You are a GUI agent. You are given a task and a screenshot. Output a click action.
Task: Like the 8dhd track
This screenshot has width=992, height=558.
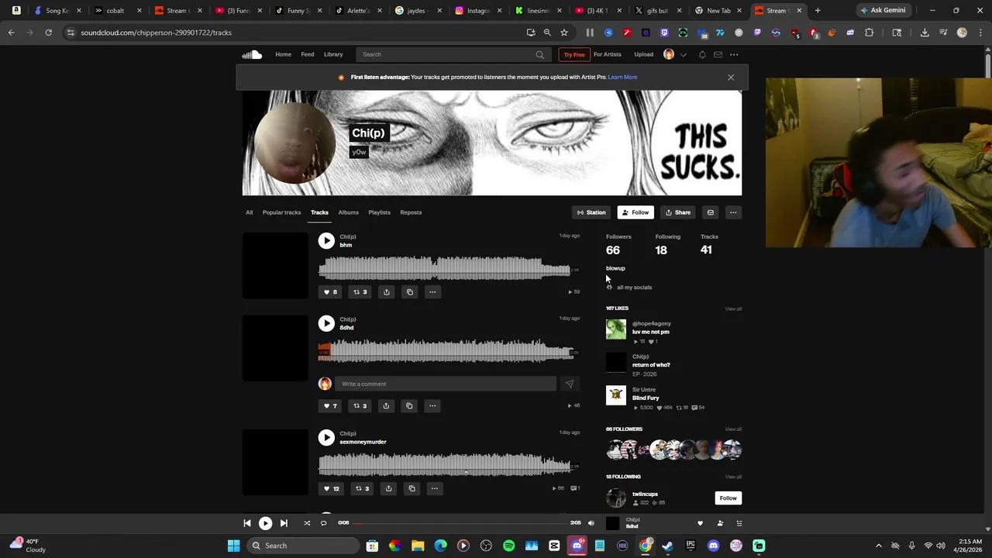coord(330,405)
